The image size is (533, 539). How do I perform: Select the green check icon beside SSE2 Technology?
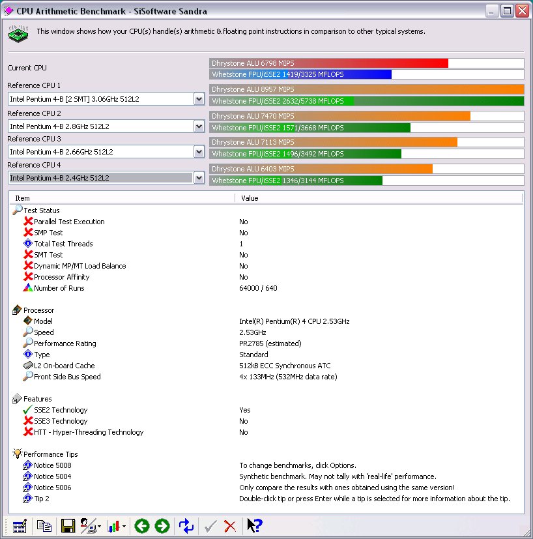pyautogui.click(x=28, y=410)
